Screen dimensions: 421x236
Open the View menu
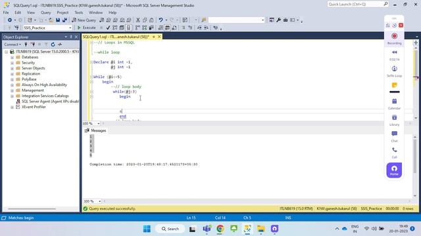click(x=31, y=12)
